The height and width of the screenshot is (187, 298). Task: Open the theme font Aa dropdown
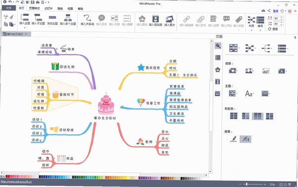pyautogui.click(x=249, y=93)
